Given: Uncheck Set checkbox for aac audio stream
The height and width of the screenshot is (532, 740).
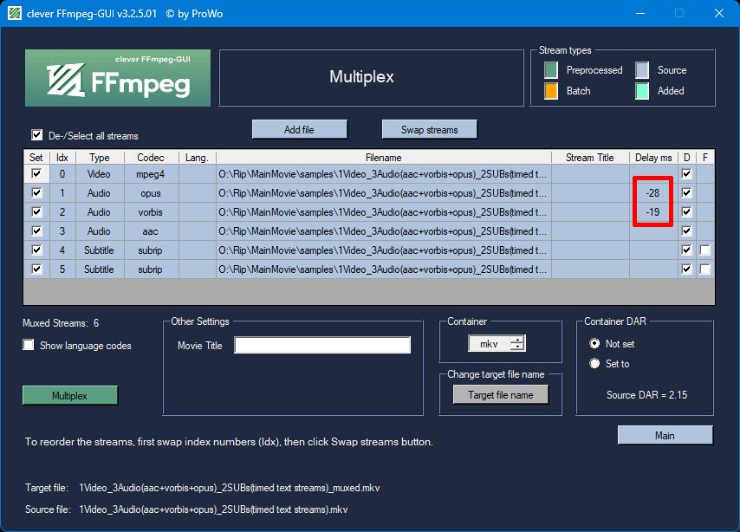Looking at the screenshot, I should click(36, 230).
